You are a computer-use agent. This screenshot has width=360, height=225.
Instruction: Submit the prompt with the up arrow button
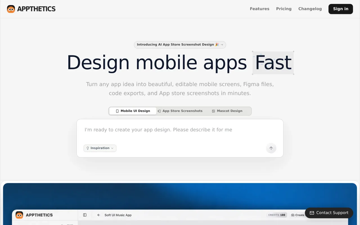pos(271,148)
